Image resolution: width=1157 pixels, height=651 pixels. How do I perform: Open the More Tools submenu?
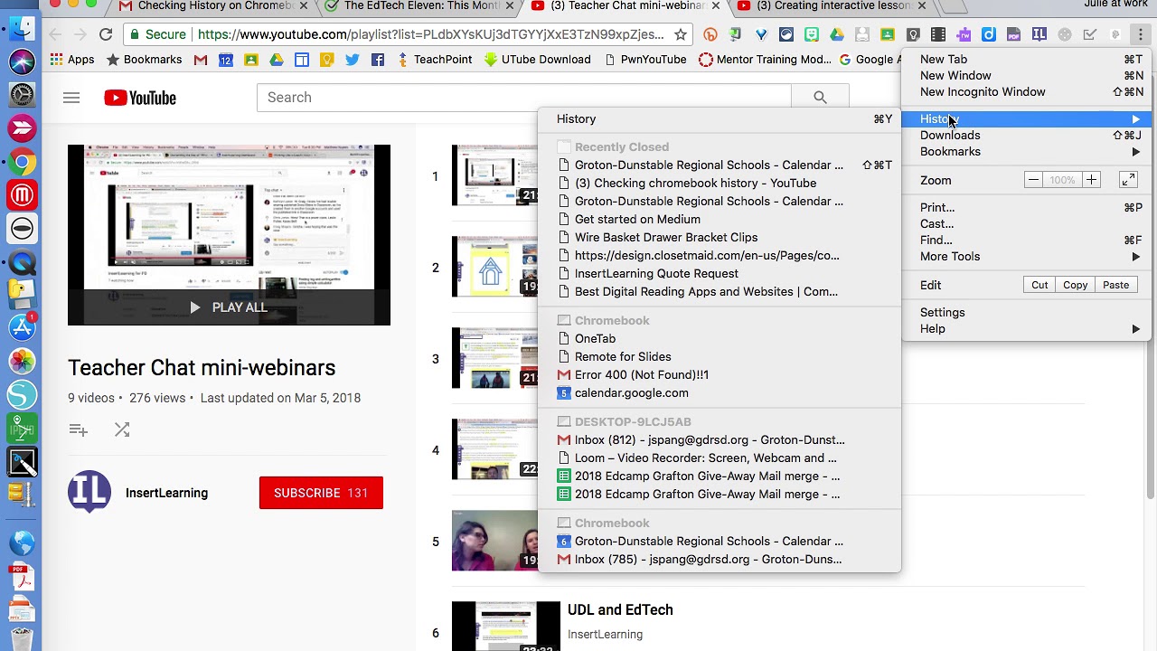click(1026, 257)
